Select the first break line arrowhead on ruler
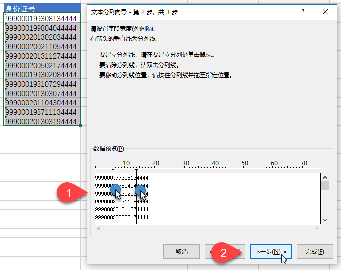Viewport: 341px width, 270px height. click(113, 170)
